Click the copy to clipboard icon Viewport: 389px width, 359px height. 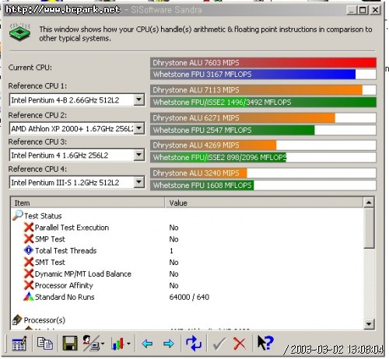point(44,343)
